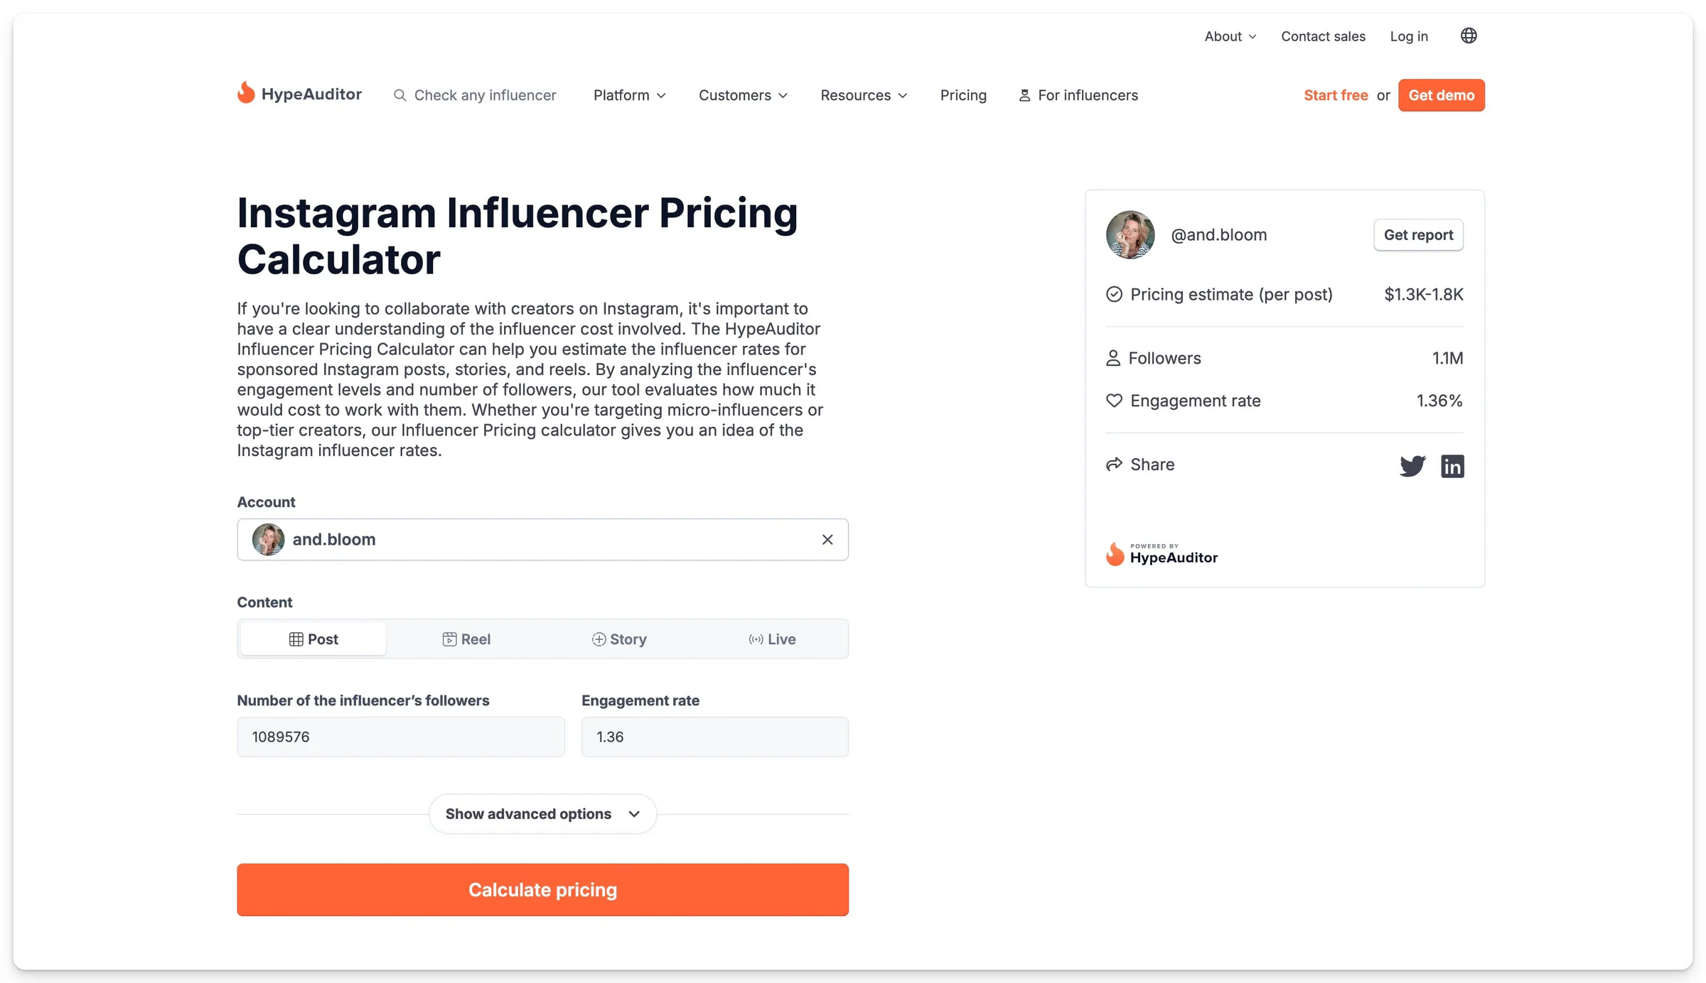Share result on LinkedIn
Screen dimensions: 1706x983
(1452, 466)
